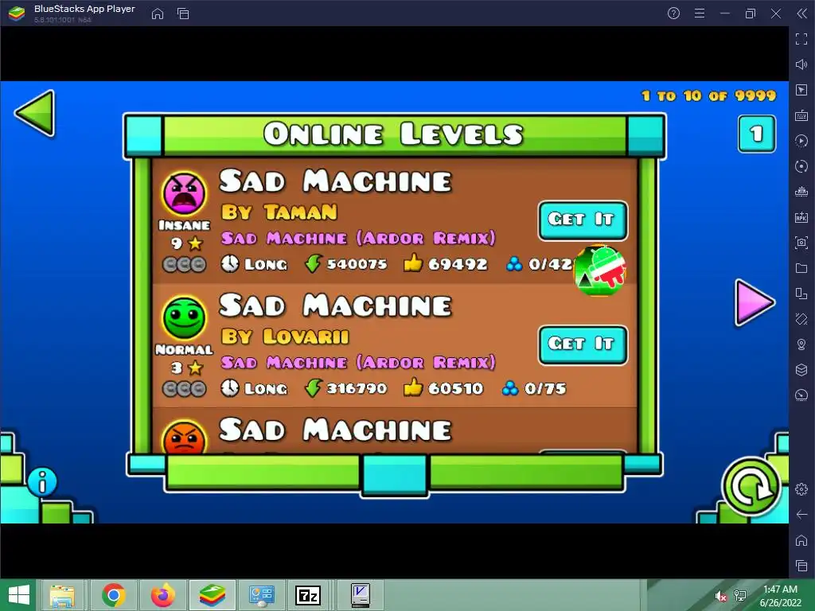Open the layers stack sidebar icon
Viewport: 815px width, 611px height.
click(x=801, y=370)
